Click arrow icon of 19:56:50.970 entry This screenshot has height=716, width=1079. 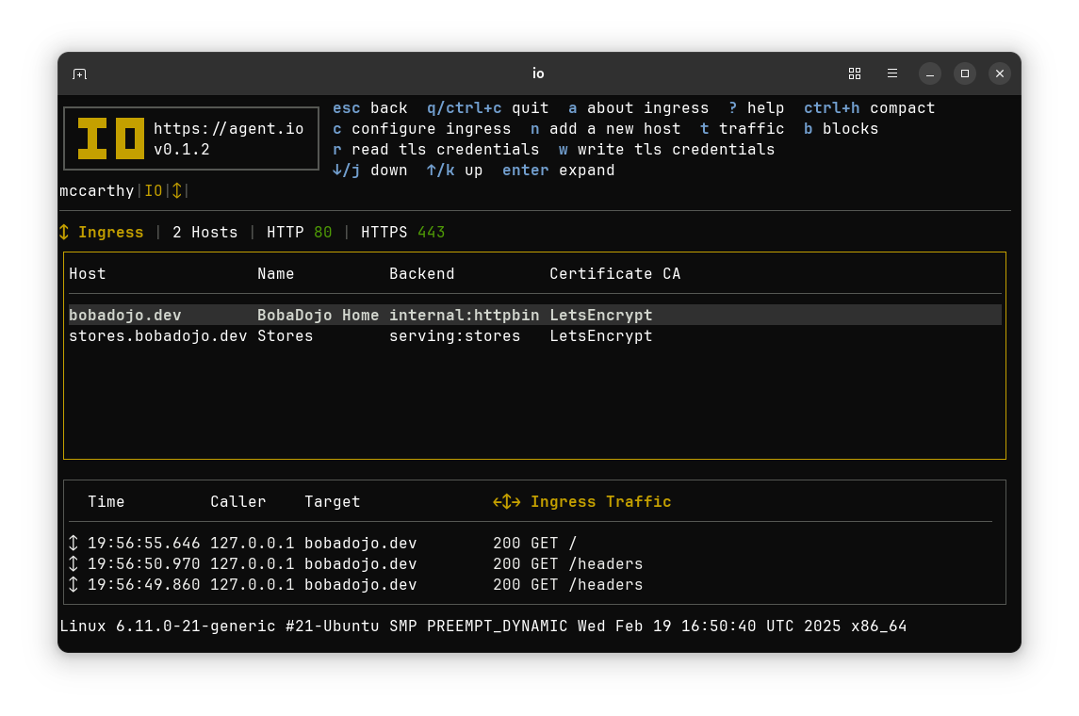[74, 564]
